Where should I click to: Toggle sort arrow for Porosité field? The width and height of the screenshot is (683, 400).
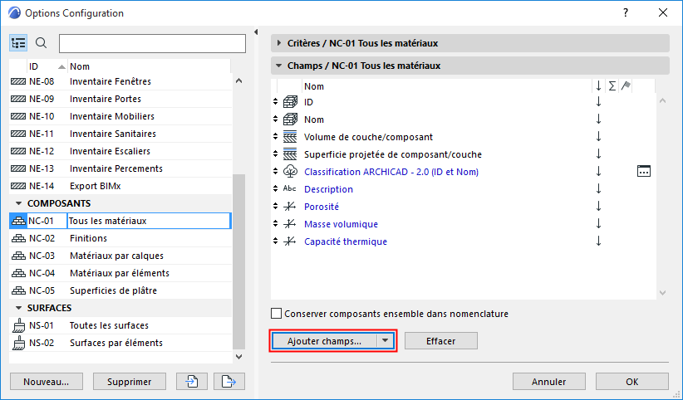click(x=598, y=207)
